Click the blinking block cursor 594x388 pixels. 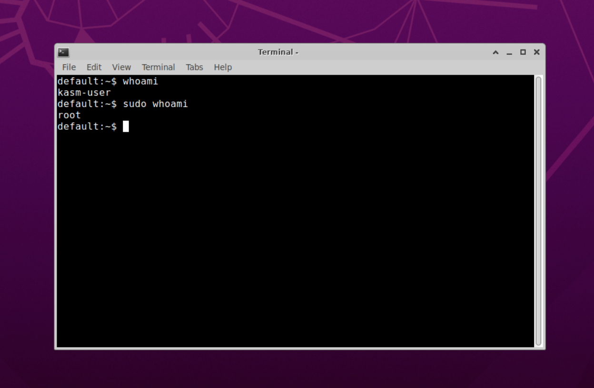tap(126, 126)
